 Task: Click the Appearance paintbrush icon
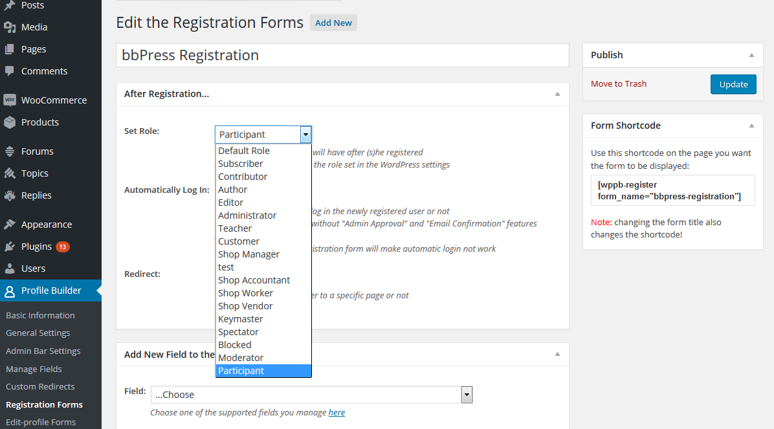click(x=9, y=225)
